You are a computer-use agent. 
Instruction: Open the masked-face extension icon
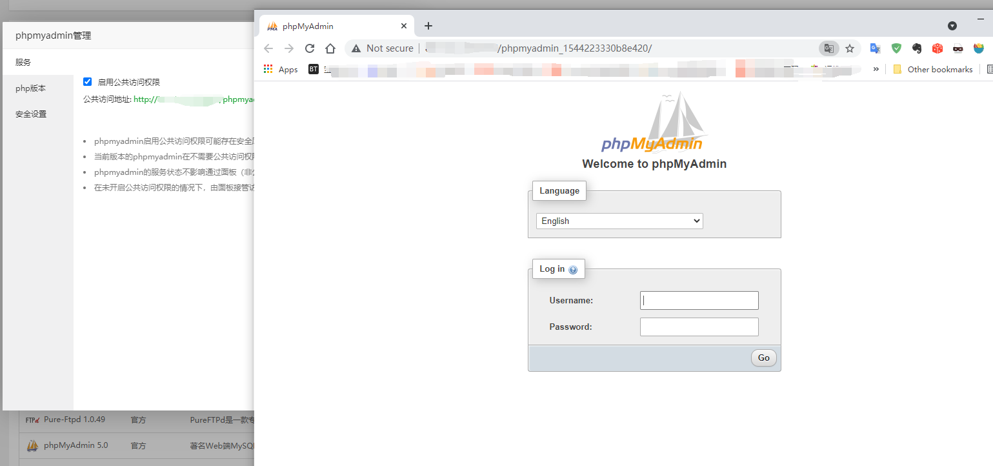[958, 48]
